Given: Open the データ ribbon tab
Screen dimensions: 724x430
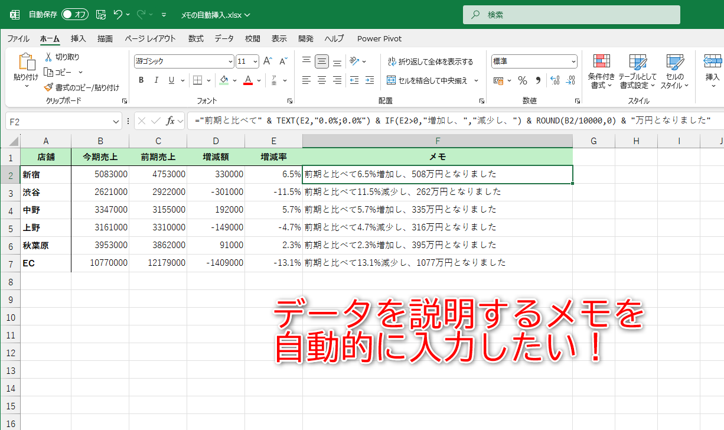Looking at the screenshot, I should [225, 38].
